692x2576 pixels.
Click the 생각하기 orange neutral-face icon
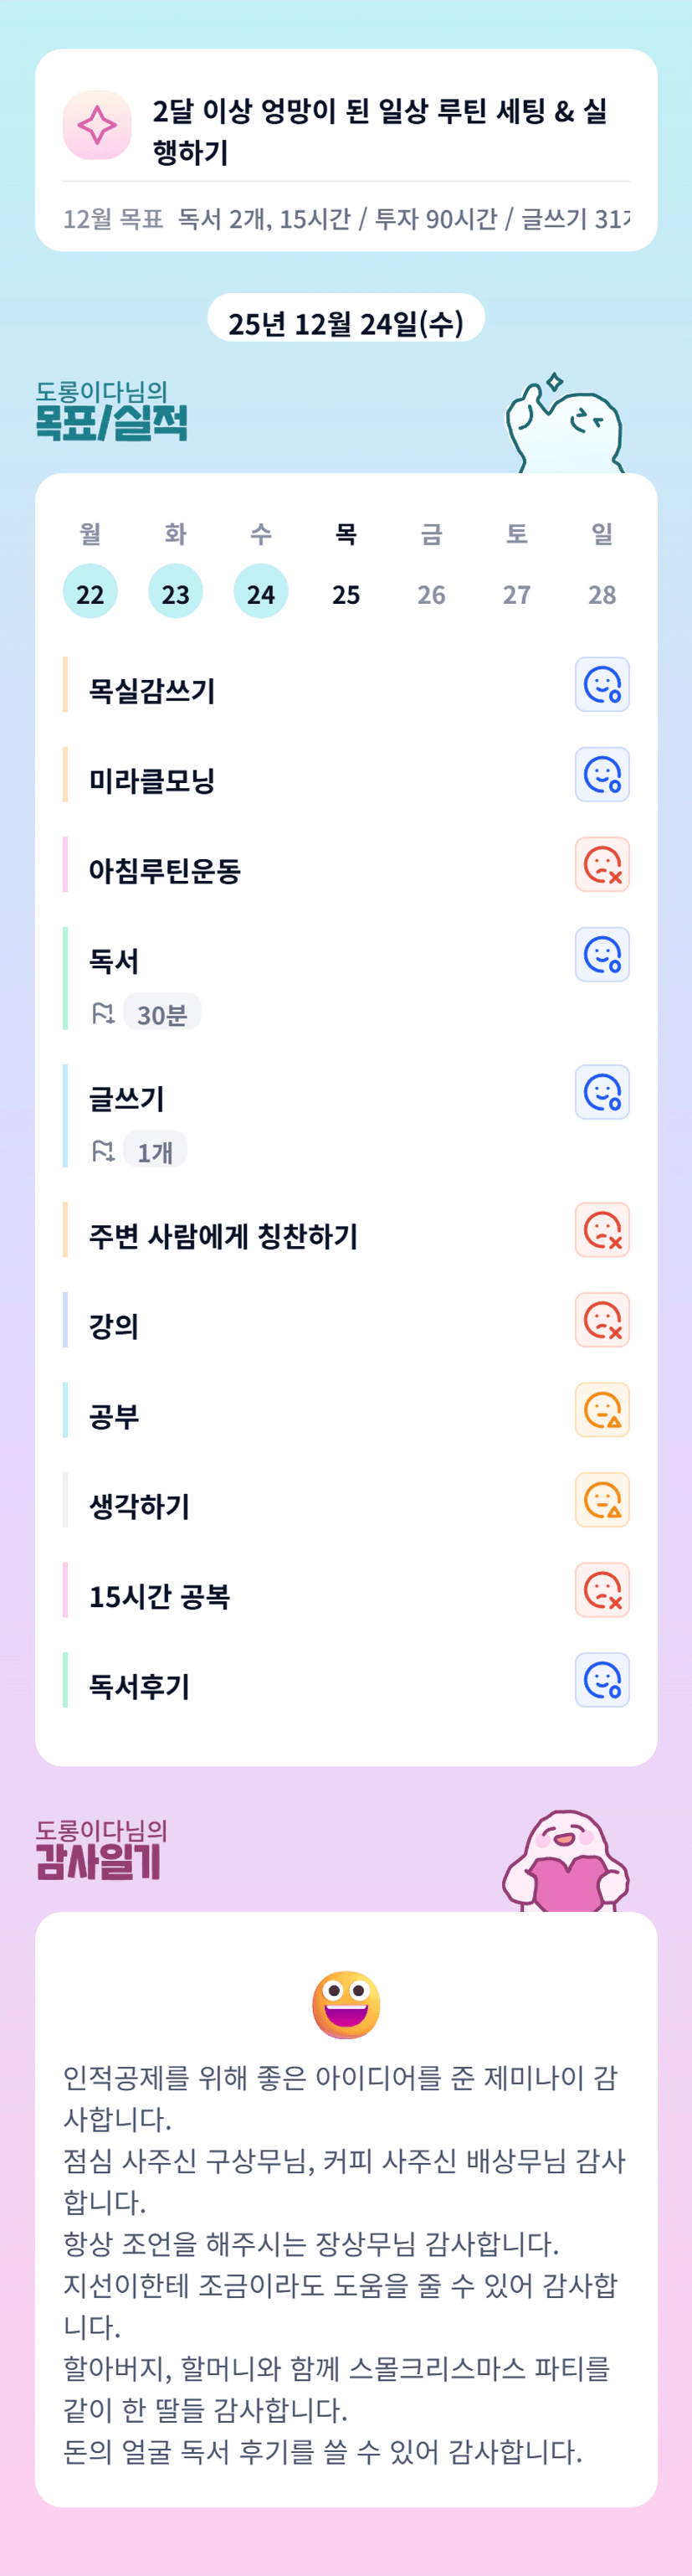click(x=602, y=1500)
